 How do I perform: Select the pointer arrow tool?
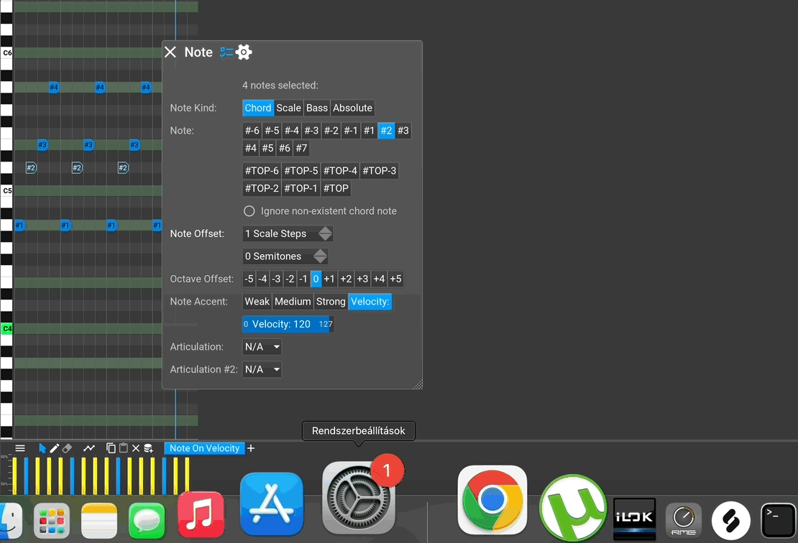click(42, 448)
